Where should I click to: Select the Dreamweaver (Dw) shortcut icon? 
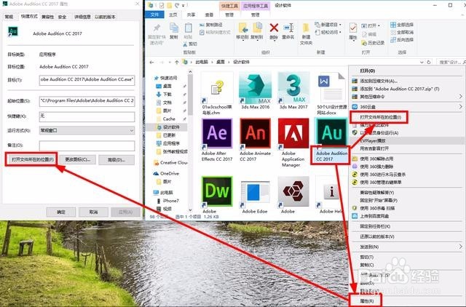(217, 191)
